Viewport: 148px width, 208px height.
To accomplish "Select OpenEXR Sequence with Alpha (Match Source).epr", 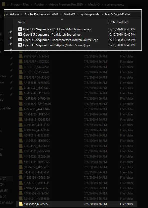I will pos(57,45).
